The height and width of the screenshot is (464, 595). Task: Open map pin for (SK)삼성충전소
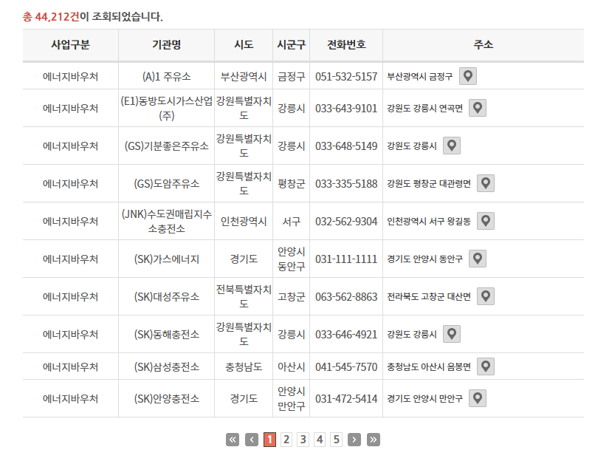pos(485,366)
